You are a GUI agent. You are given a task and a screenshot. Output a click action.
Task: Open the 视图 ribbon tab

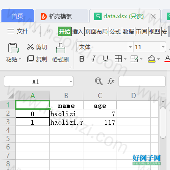pos(155,32)
